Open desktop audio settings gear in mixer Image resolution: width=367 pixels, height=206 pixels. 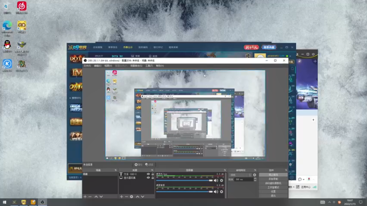tap(222, 192)
